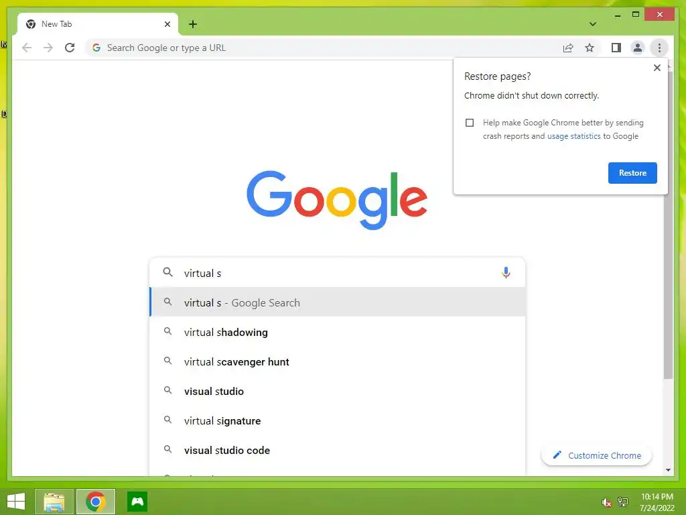Open the side panel icon

point(616,48)
